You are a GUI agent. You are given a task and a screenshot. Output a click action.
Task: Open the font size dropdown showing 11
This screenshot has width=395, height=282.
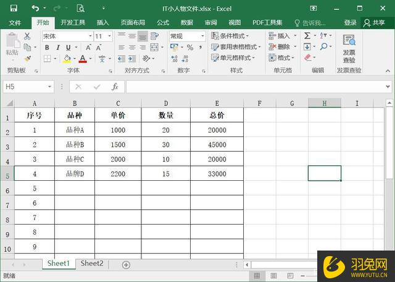pos(109,36)
